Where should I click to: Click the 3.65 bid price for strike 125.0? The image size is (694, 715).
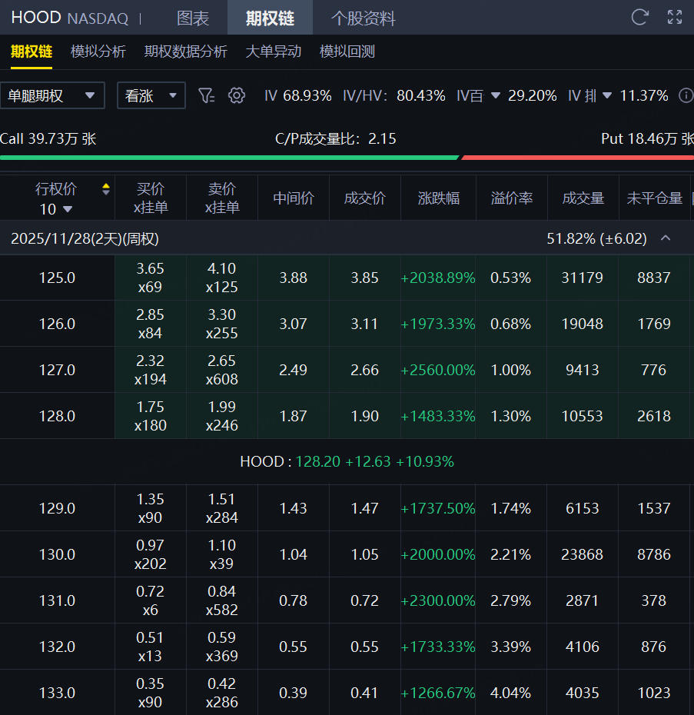click(150, 269)
